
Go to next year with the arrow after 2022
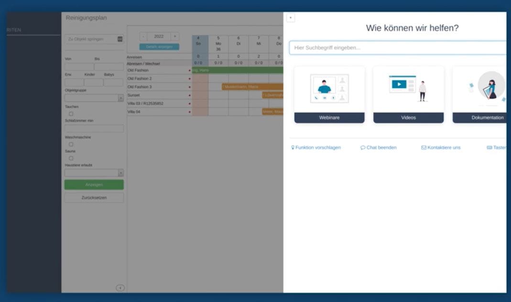tap(174, 36)
